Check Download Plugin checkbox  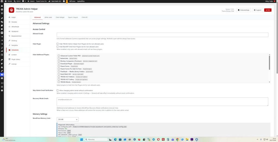point(59,64)
